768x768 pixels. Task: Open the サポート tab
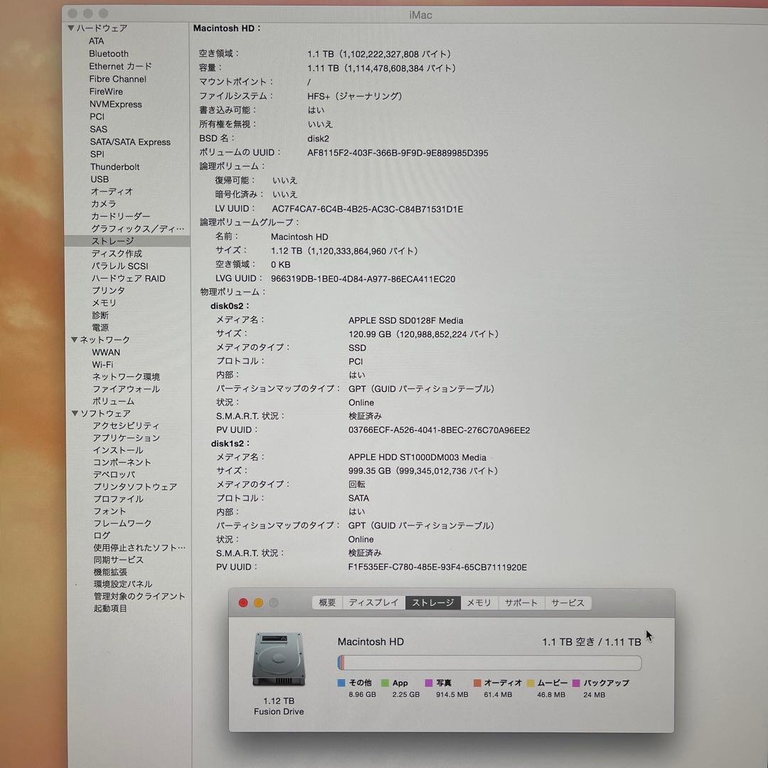click(521, 602)
